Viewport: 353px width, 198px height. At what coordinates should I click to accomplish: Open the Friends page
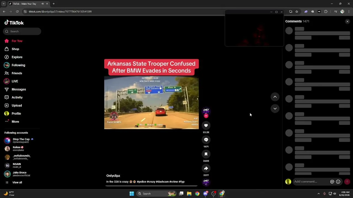coord(17,73)
